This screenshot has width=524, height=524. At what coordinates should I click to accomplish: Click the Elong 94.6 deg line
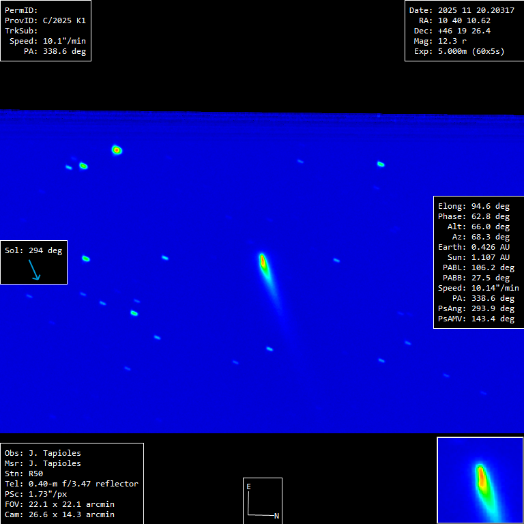tap(474, 206)
